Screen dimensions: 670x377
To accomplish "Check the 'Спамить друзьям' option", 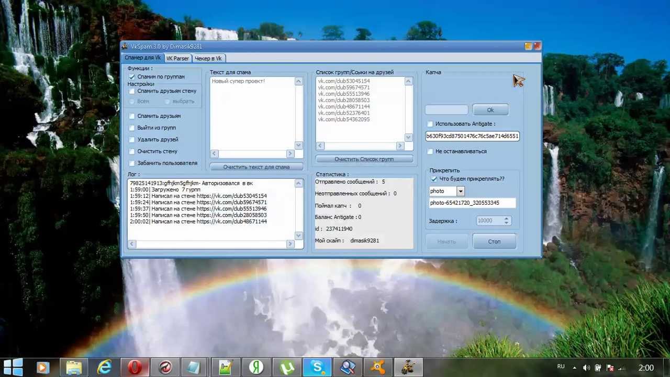I will coord(132,116).
